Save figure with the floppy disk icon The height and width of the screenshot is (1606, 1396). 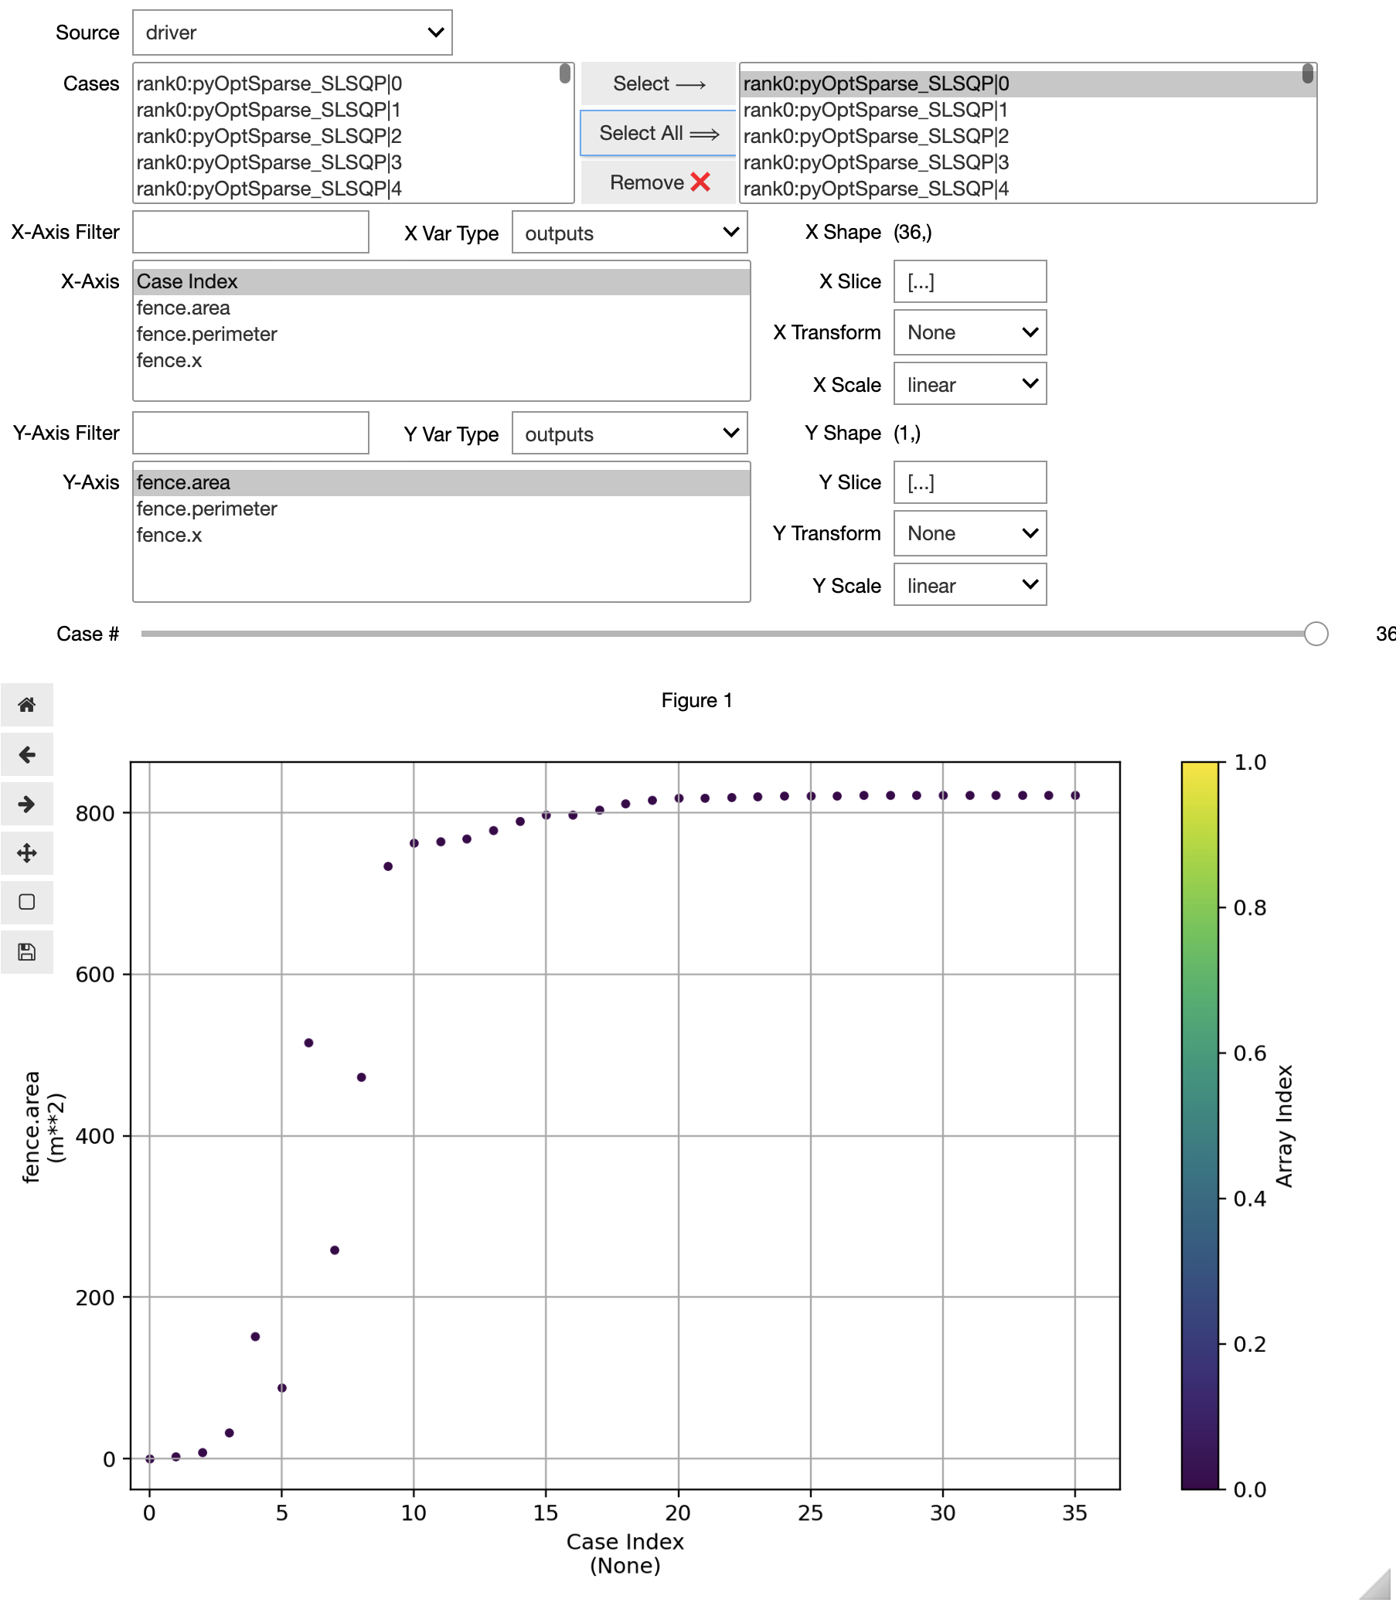coord(26,953)
